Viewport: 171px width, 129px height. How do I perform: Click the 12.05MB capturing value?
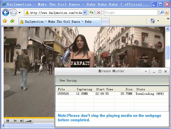point(82,94)
